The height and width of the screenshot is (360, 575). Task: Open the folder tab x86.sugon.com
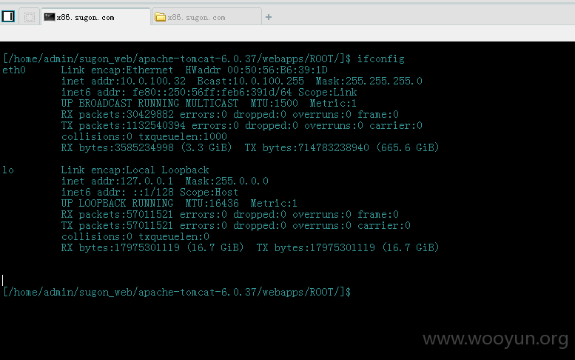[x=206, y=17]
